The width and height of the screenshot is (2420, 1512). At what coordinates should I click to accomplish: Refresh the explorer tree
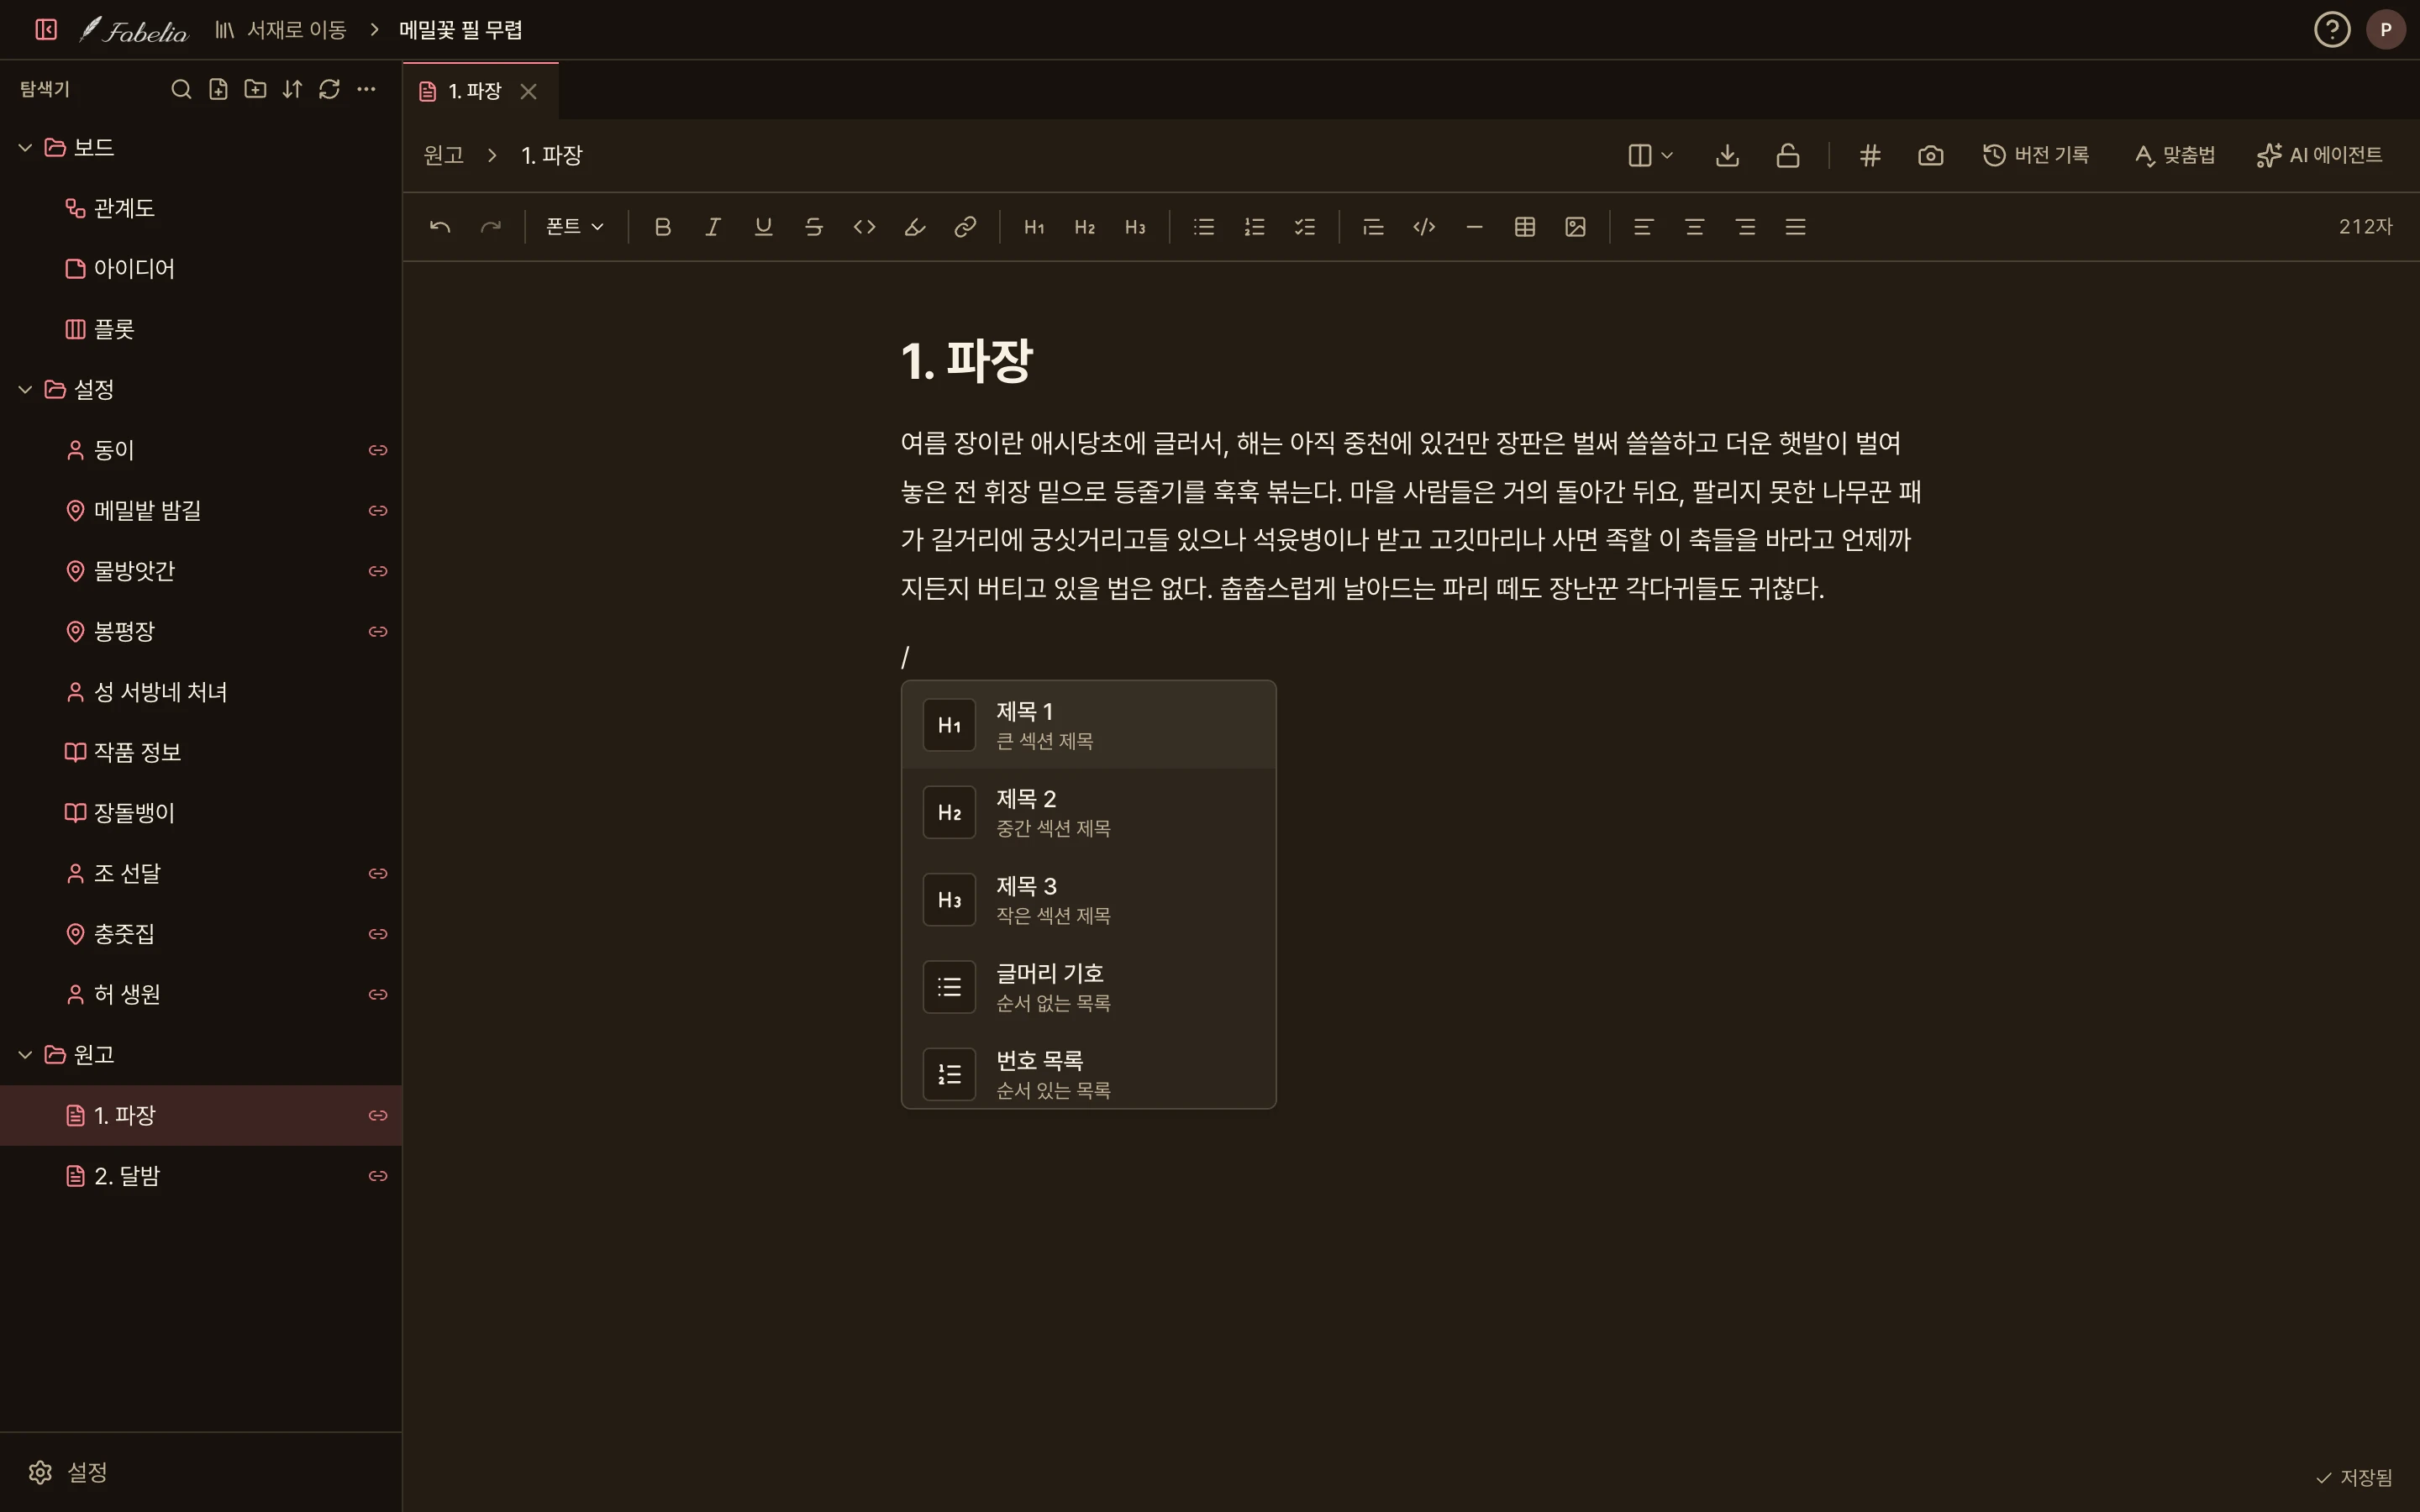329,89
